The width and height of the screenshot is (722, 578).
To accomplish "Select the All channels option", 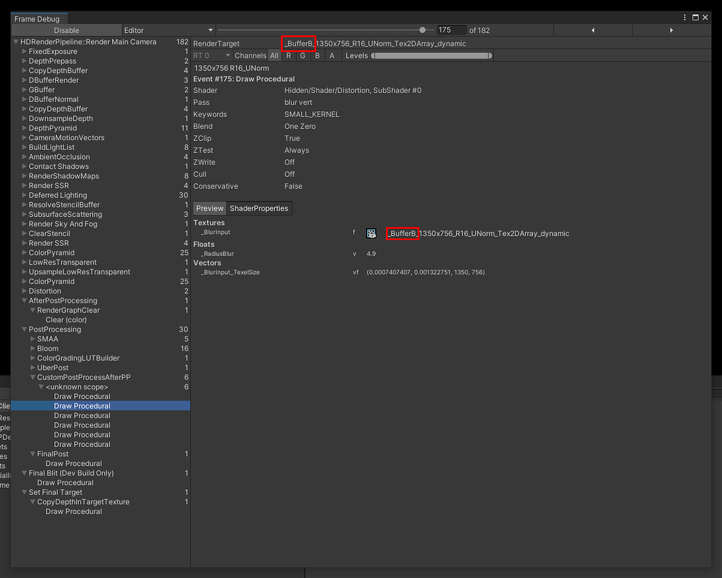I will 274,55.
